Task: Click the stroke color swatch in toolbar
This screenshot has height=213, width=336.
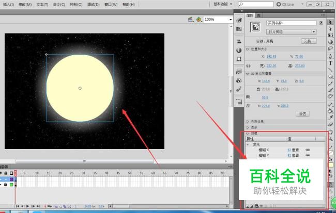Action: [x=331, y=153]
